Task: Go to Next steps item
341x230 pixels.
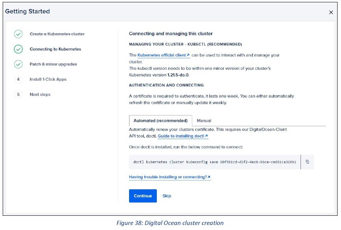Action: [x=40, y=95]
